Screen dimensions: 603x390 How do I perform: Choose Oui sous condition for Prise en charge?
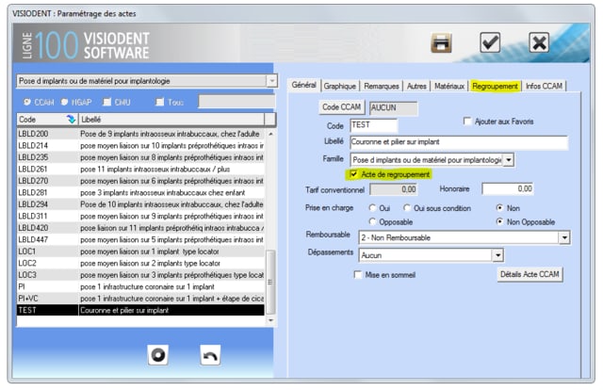[x=407, y=207]
